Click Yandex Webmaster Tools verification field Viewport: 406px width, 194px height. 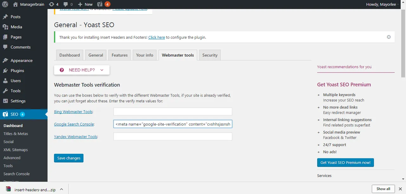pyautogui.click(x=173, y=137)
